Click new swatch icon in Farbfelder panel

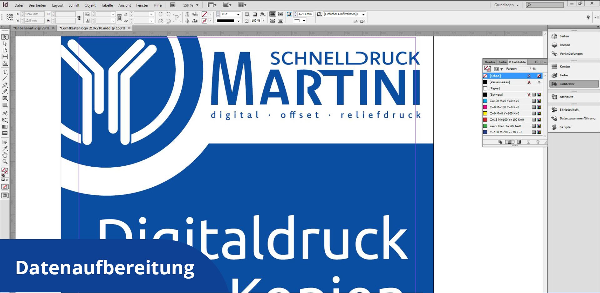528,142
